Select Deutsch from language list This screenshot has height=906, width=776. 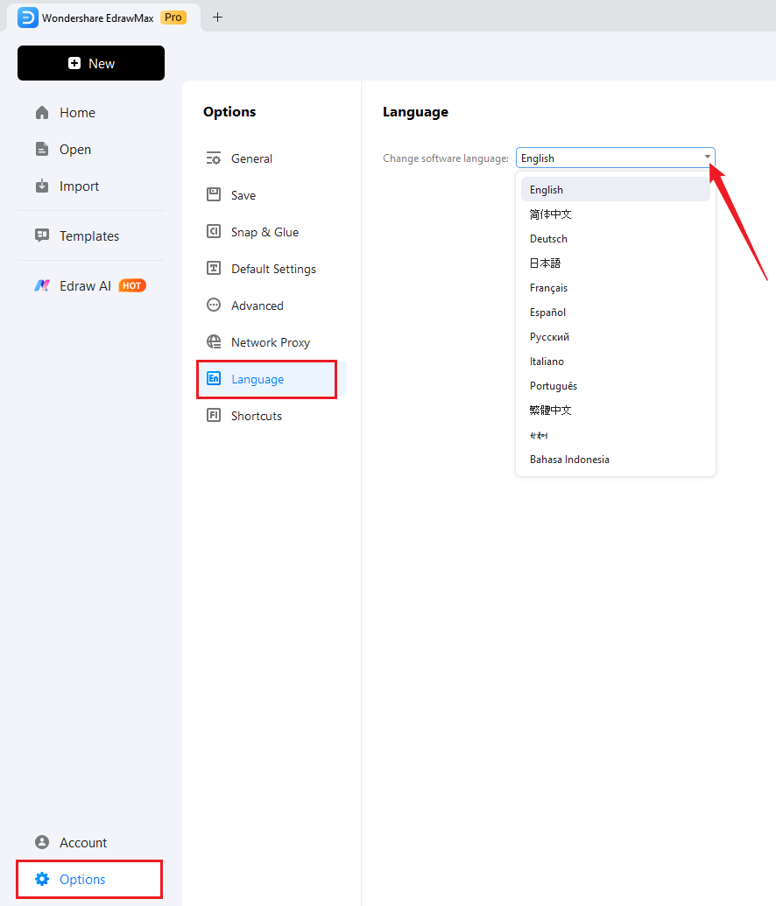click(548, 239)
